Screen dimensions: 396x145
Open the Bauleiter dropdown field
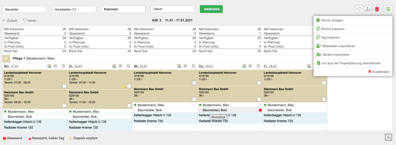coord(25,9)
